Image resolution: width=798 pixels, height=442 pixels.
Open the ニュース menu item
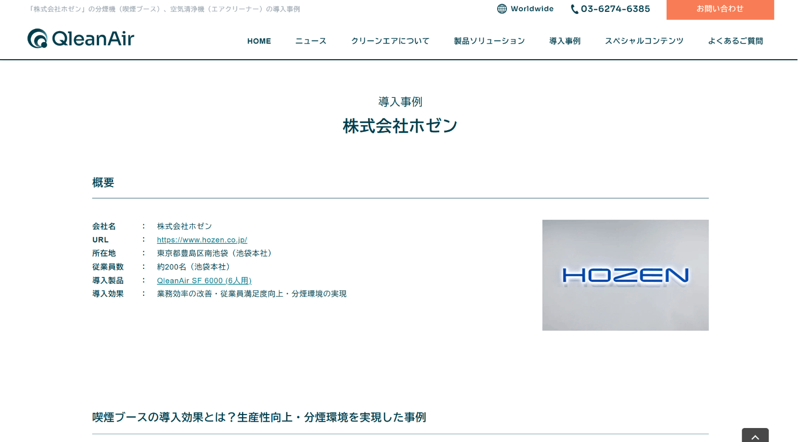coord(310,41)
